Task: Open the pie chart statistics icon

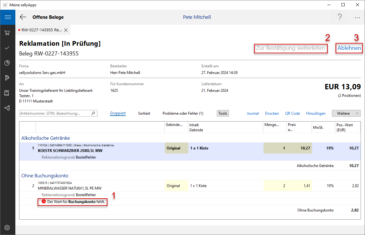Action: (x=7, y=63)
